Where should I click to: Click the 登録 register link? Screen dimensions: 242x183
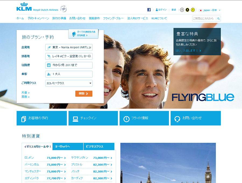coord(174,10)
